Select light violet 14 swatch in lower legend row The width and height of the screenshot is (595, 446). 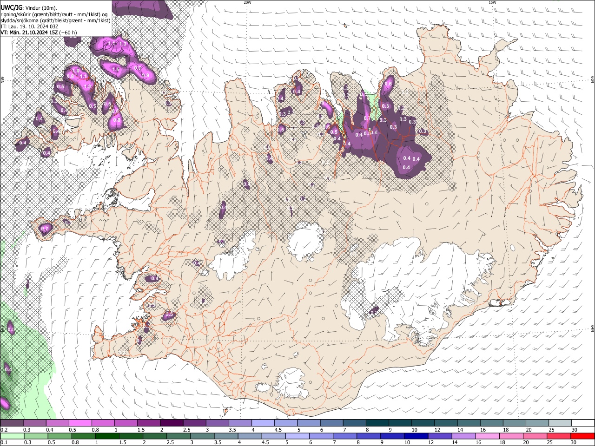coord(463,436)
